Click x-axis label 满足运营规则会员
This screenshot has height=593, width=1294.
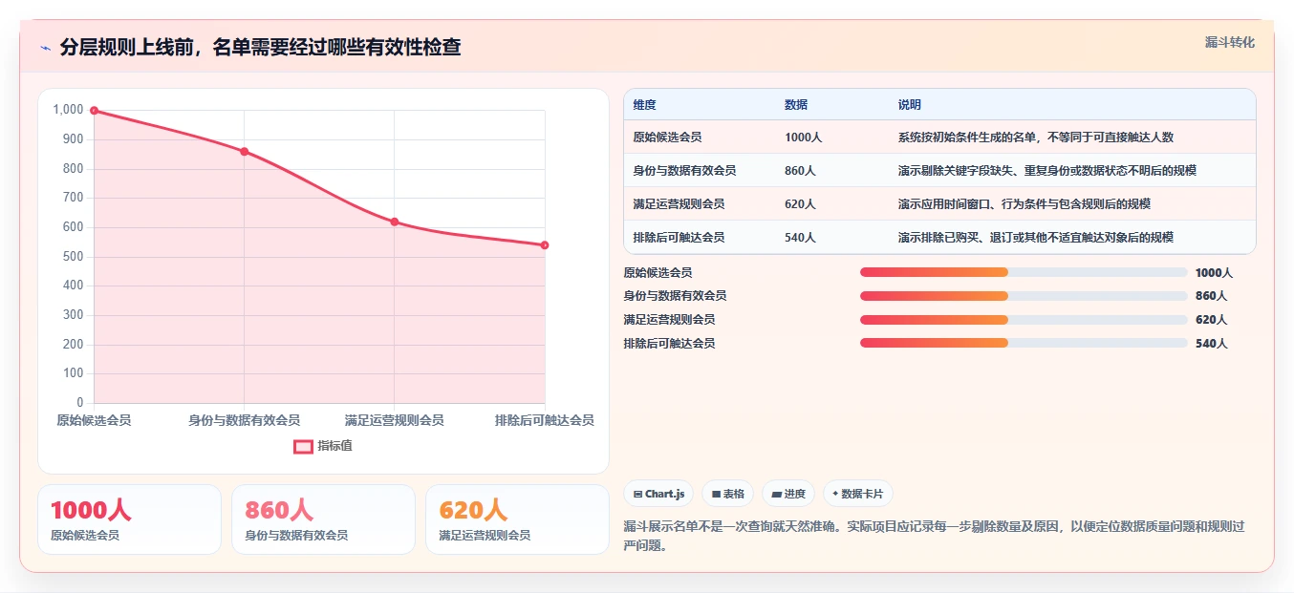click(395, 420)
